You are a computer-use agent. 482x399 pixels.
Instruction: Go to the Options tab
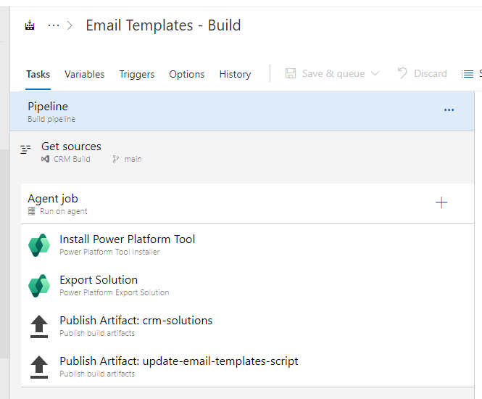tap(187, 74)
